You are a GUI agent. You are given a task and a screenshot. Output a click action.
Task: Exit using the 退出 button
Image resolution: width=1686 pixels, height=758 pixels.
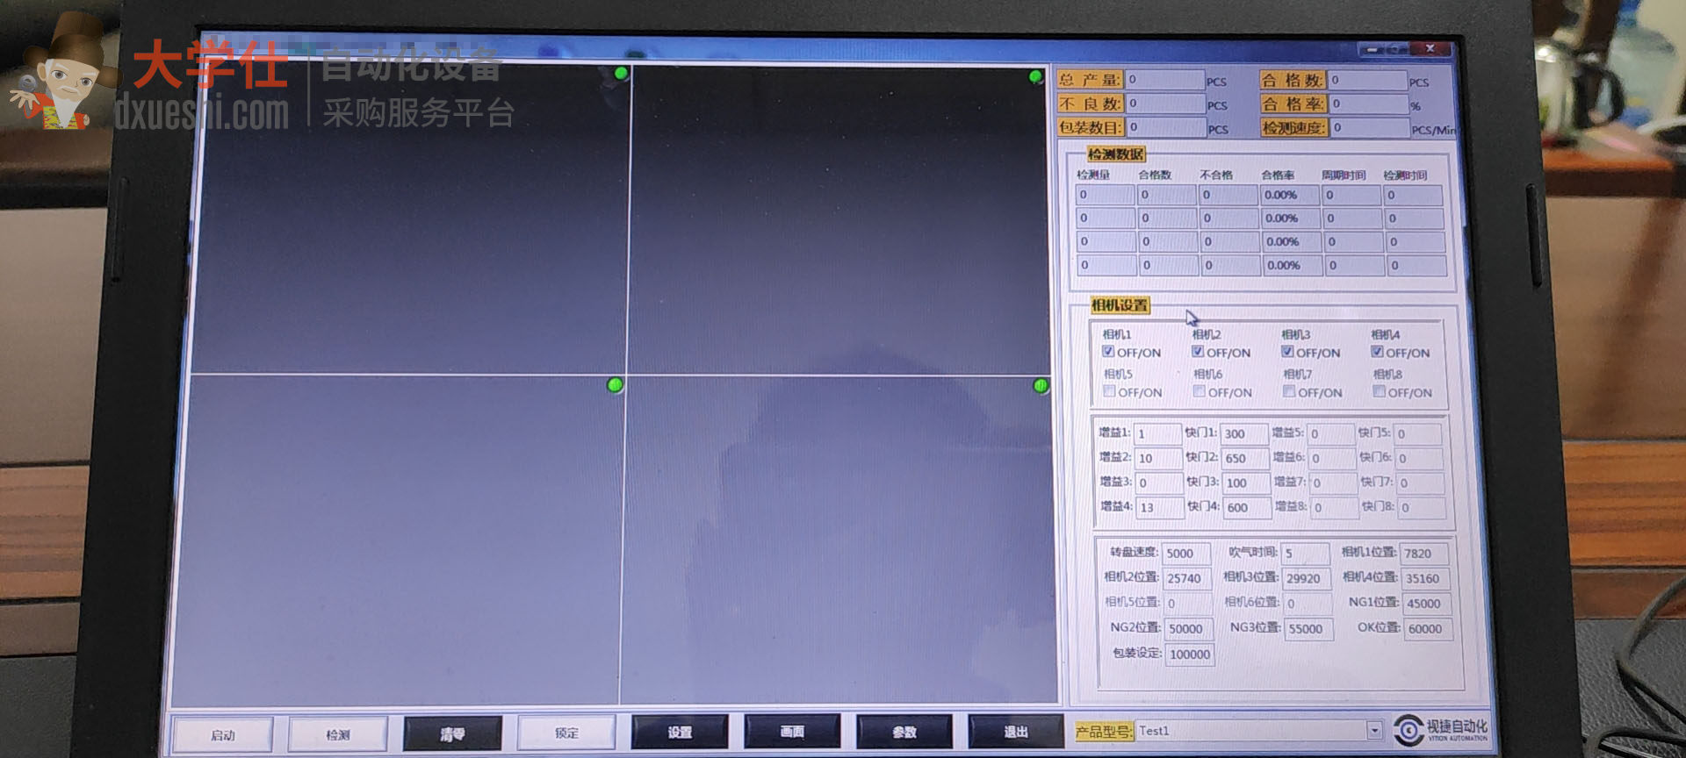(x=1016, y=731)
